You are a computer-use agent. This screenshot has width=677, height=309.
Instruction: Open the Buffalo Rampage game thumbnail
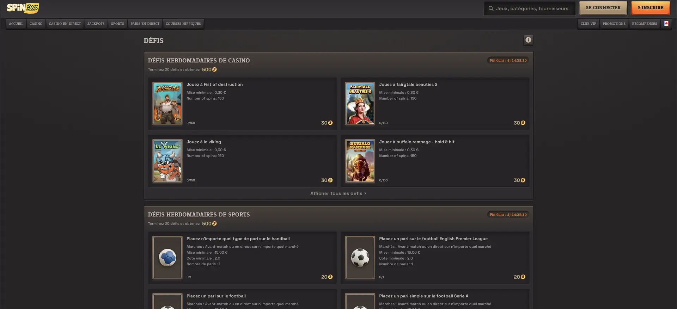click(360, 161)
